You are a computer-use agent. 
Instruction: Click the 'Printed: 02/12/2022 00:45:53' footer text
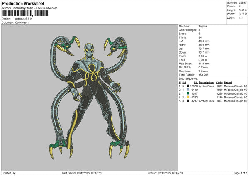click(165, 173)
